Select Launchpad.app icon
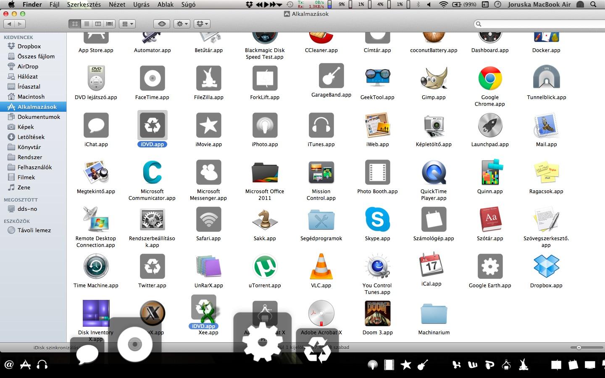The width and height of the screenshot is (605, 378). 490,125
